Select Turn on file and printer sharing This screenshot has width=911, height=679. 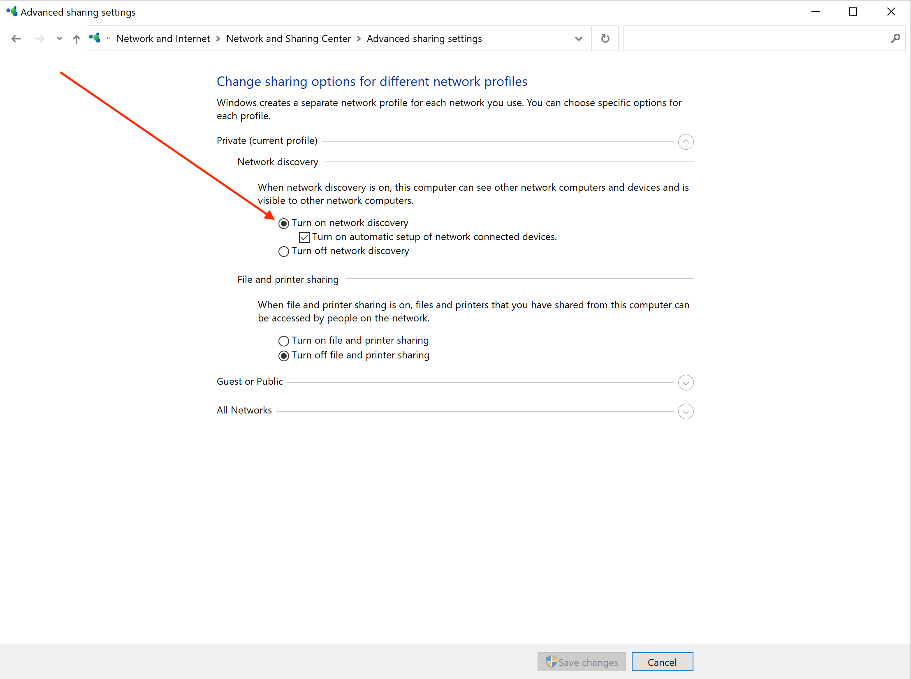pyautogui.click(x=284, y=341)
